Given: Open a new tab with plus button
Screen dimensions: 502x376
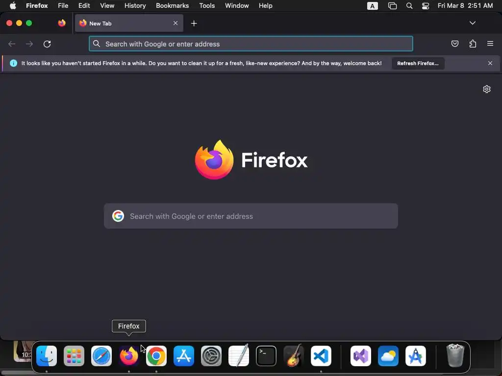Looking at the screenshot, I should pos(194,23).
